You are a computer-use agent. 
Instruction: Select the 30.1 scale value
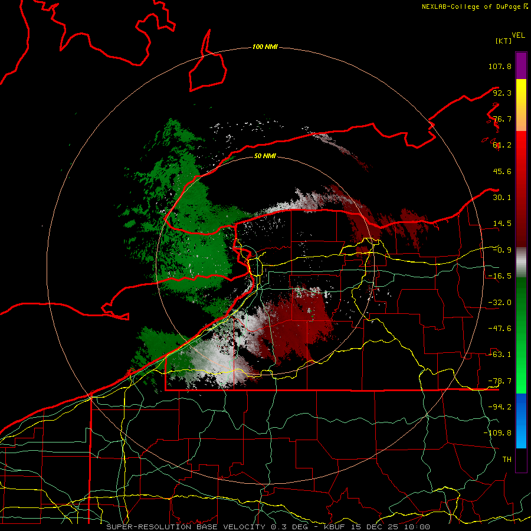(x=502, y=198)
